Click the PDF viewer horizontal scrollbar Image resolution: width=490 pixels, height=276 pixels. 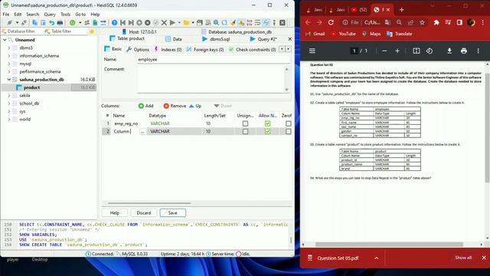389,245
